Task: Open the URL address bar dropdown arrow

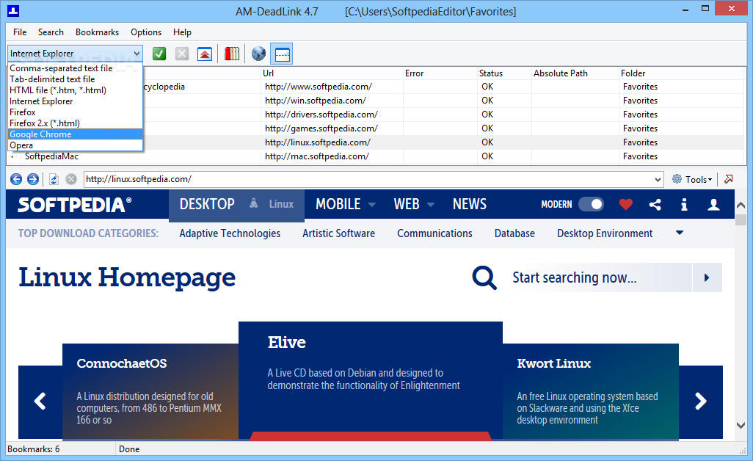Action: pyautogui.click(x=658, y=179)
